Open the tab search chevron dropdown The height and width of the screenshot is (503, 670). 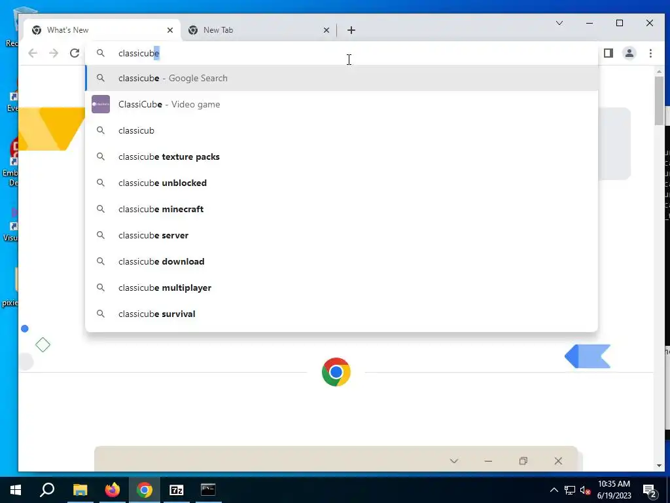pos(559,23)
